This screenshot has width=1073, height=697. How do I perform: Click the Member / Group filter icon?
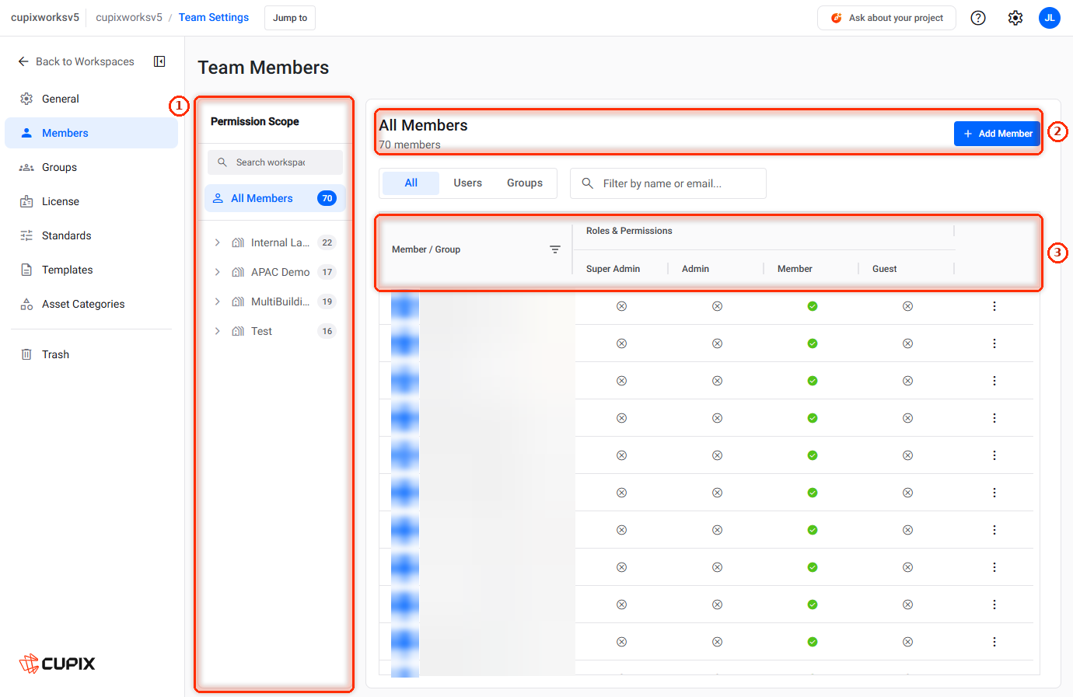pyautogui.click(x=555, y=249)
